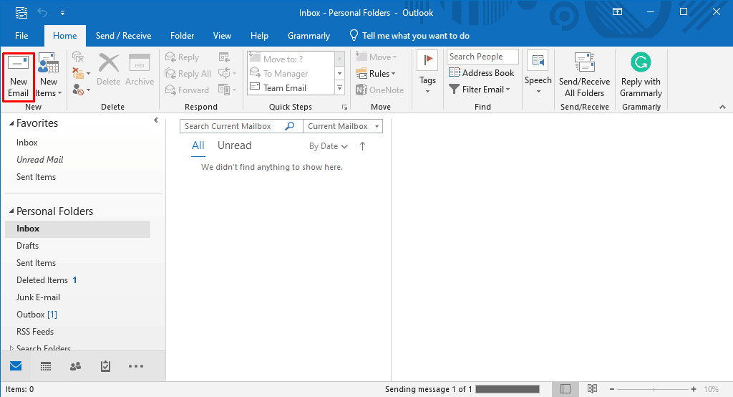Click Send/Receive All Folders
Viewport: 733px width, 397px height.
(584, 75)
